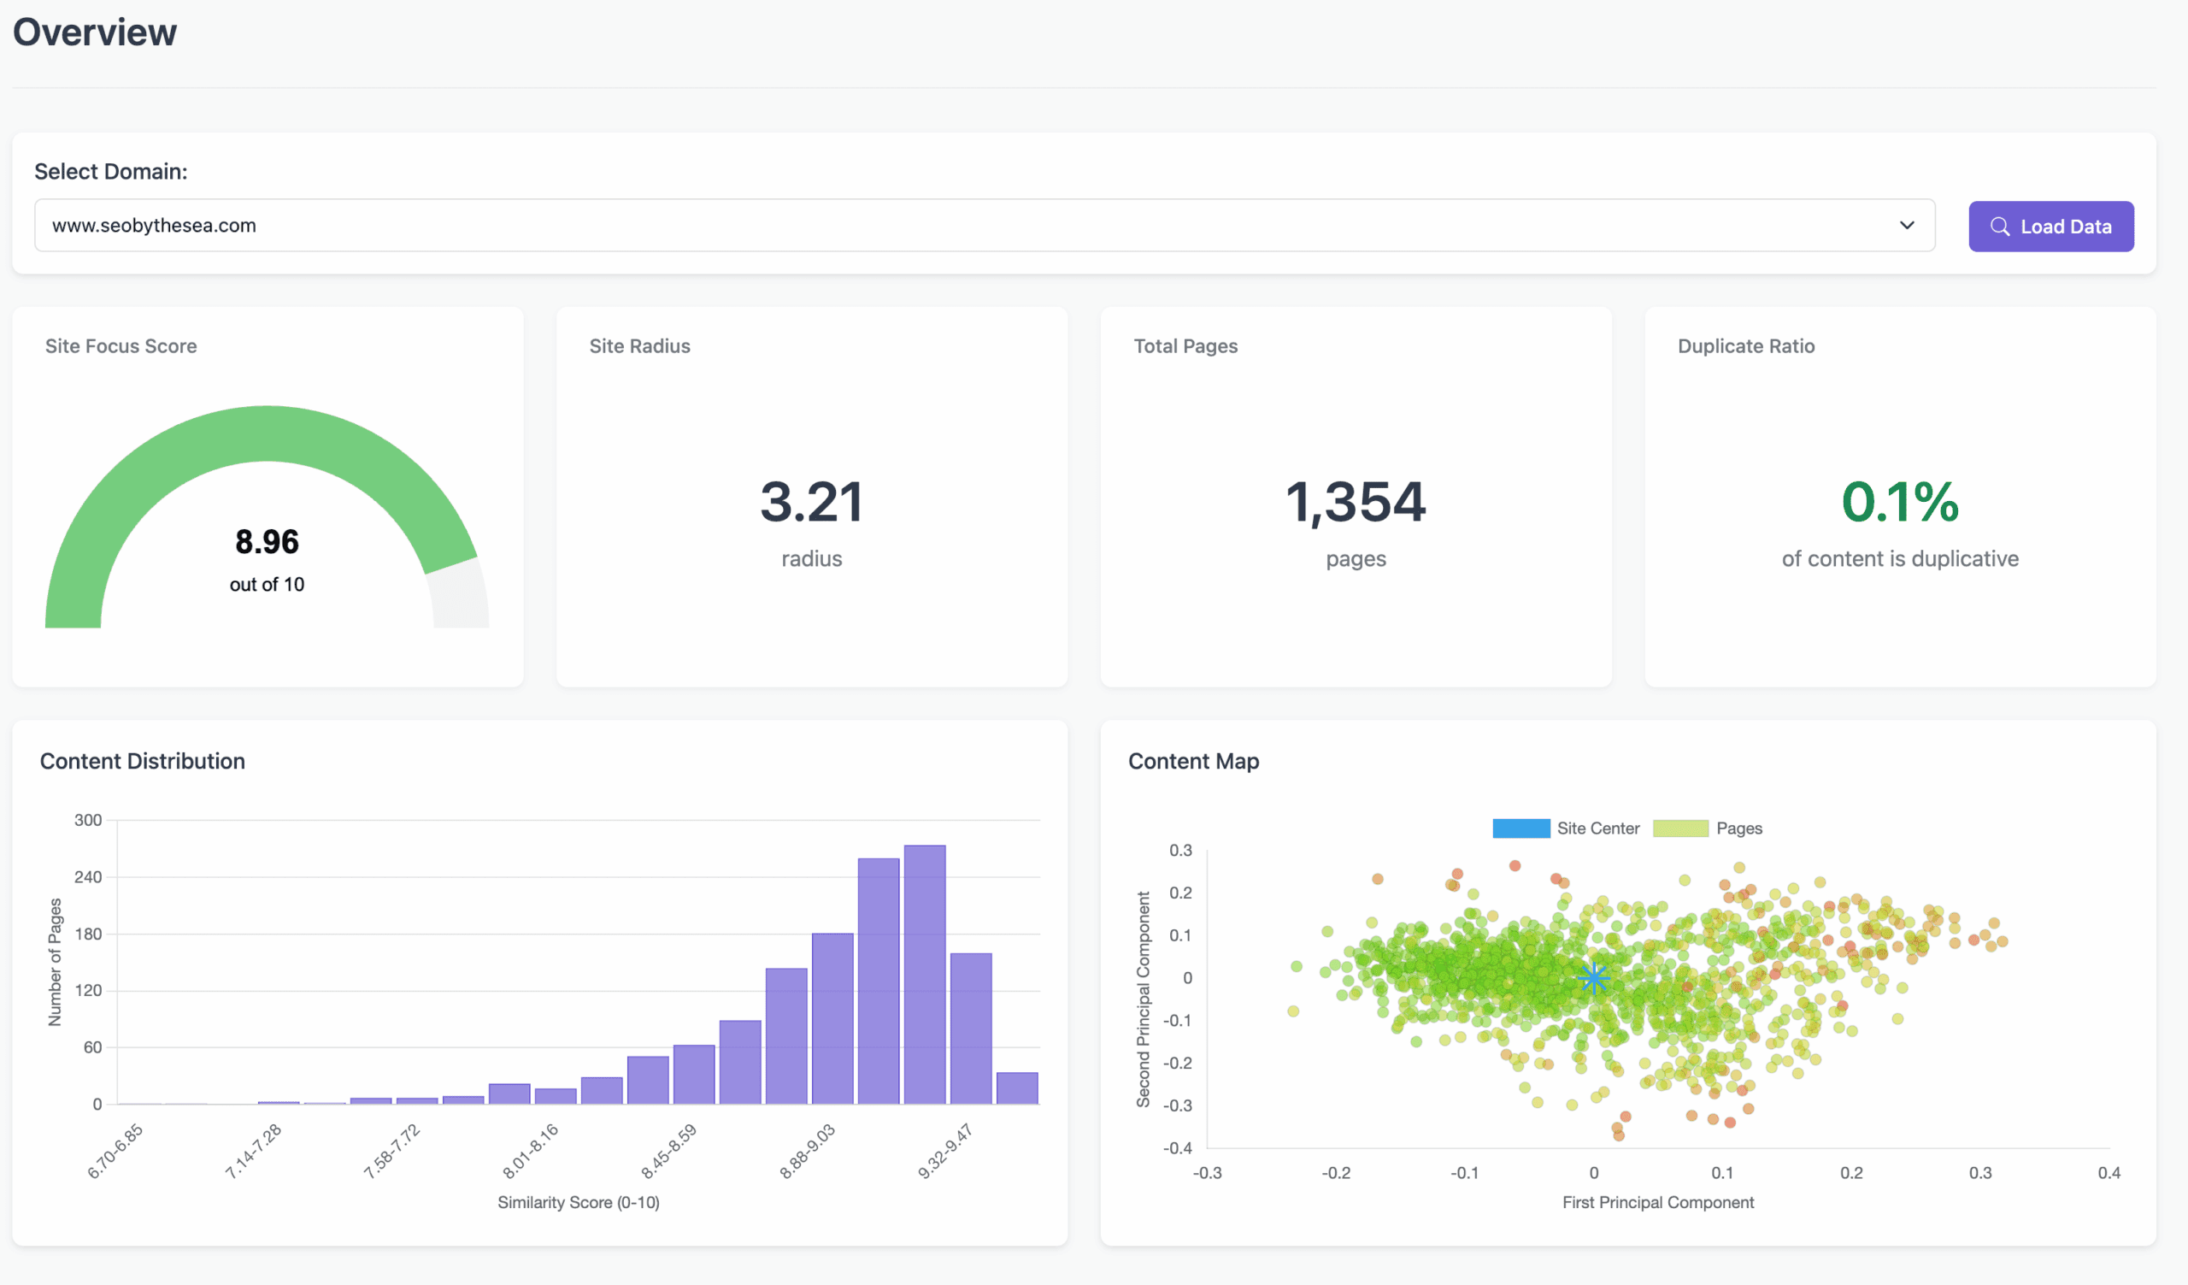
Task: Open the Select Domain dropdown
Action: pyautogui.click(x=984, y=226)
